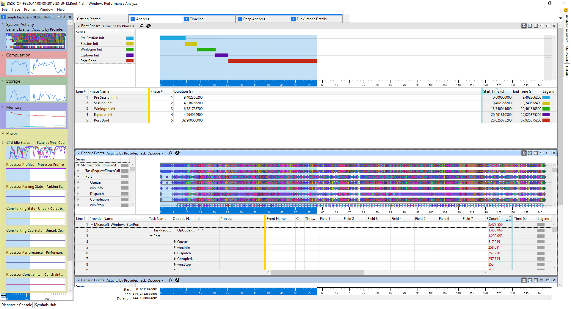This screenshot has width=571, height=309.
Task: Show table only in Boot Phases panel
Action: click(x=536, y=26)
